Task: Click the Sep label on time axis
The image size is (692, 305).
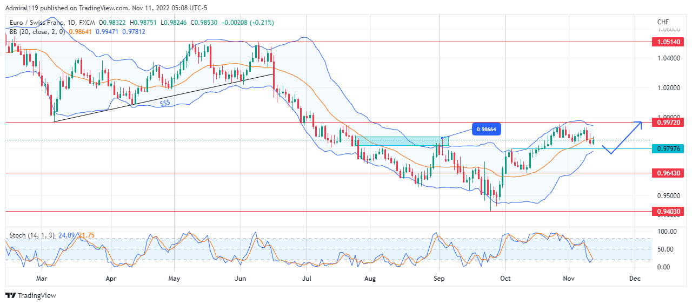Action: point(440,279)
